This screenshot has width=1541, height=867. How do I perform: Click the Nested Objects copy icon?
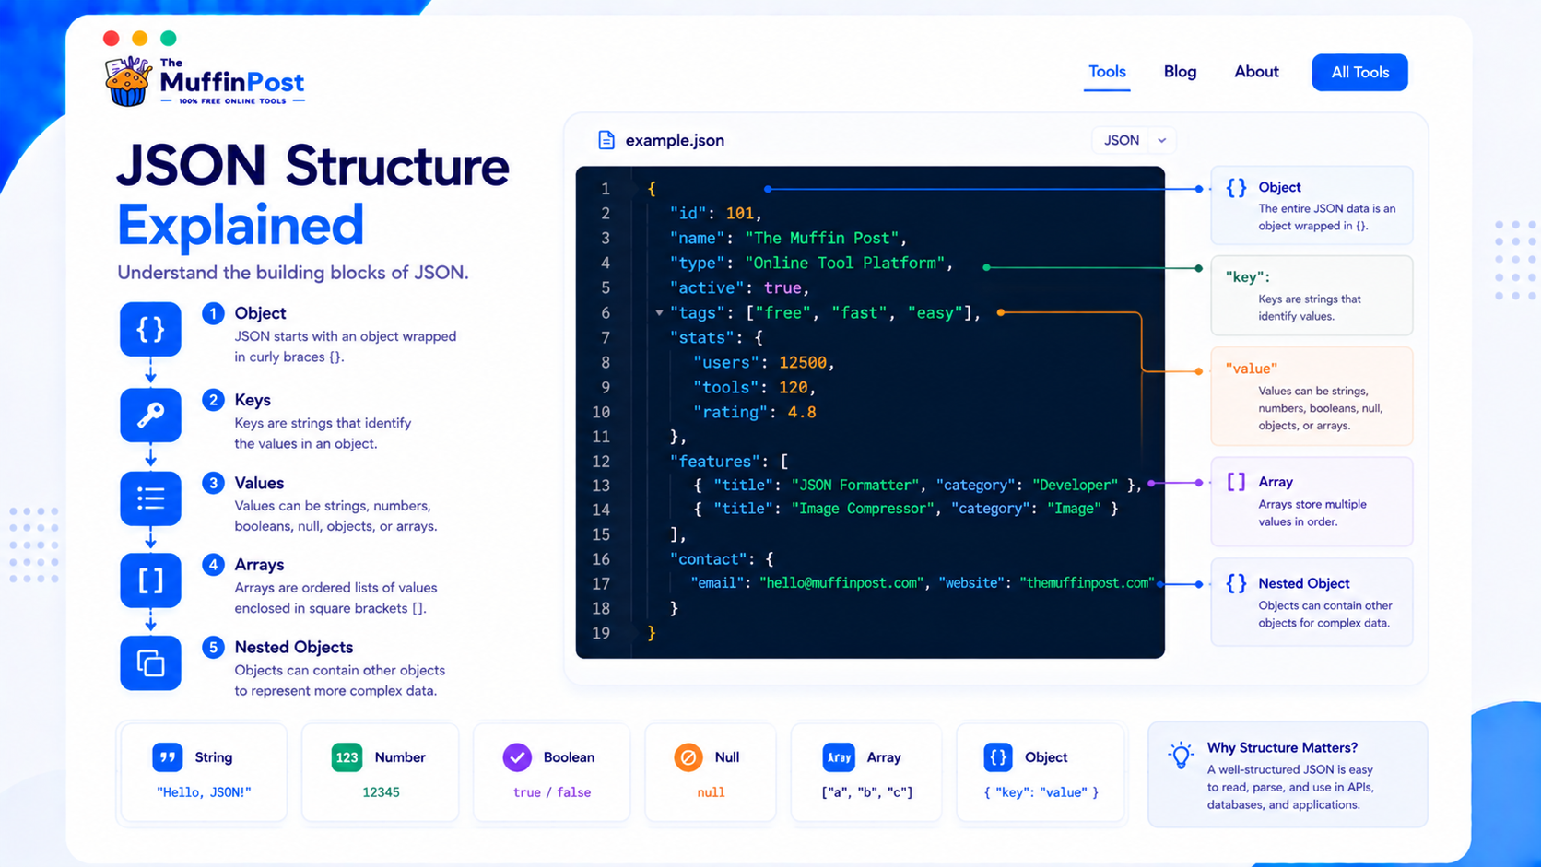pos(150,662)
